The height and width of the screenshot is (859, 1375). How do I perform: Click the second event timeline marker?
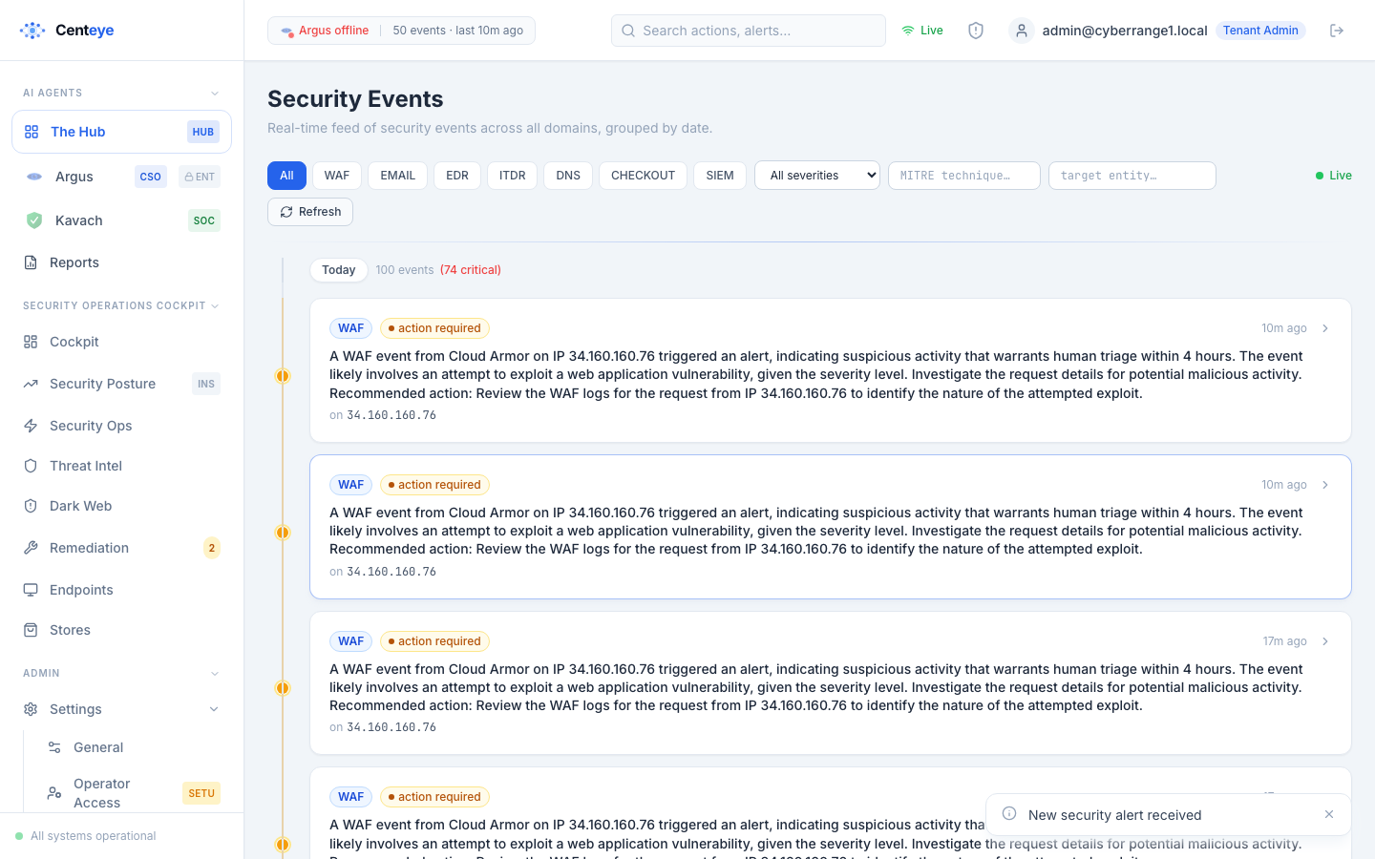[x=283, y=533]
